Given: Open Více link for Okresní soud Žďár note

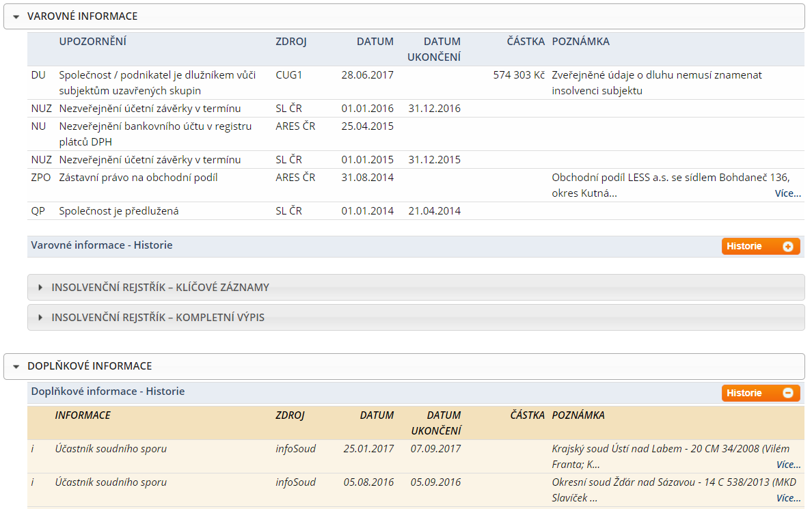Looking at the screenshot, I should click(788, 498).
